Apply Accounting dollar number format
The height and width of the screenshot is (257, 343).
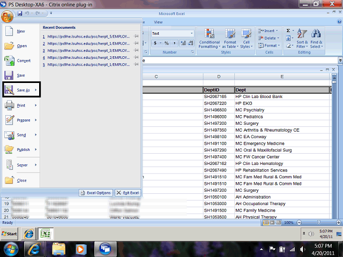155,43
